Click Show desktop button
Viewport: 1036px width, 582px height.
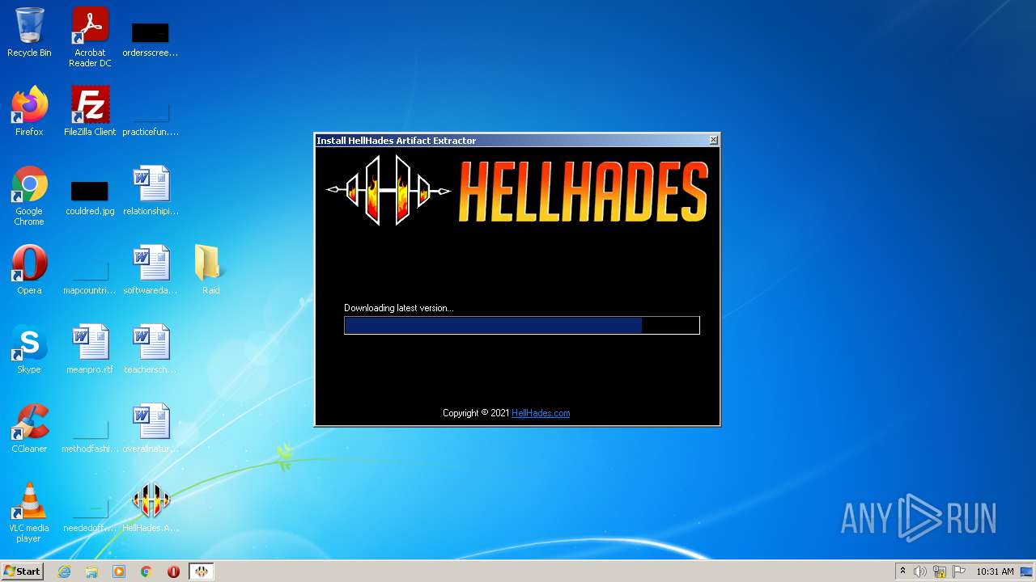click(1027, 571)
